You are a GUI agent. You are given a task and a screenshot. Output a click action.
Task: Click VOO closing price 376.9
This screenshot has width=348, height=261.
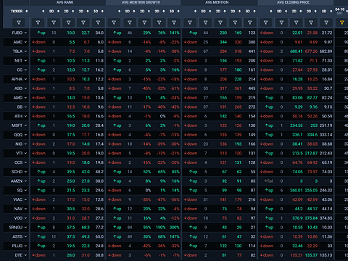coord(297,218)
